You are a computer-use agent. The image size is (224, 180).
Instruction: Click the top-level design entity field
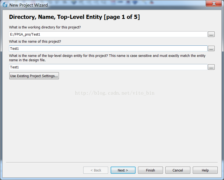coord(108,67)
